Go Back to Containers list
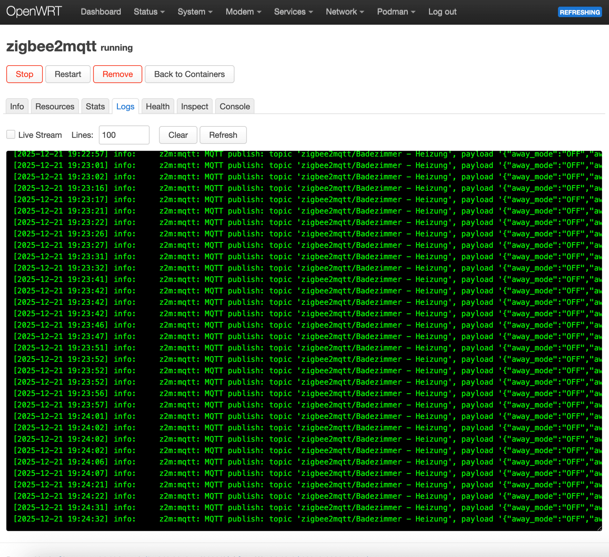Screen dimensions: 609x557 (x=190, y=74)
